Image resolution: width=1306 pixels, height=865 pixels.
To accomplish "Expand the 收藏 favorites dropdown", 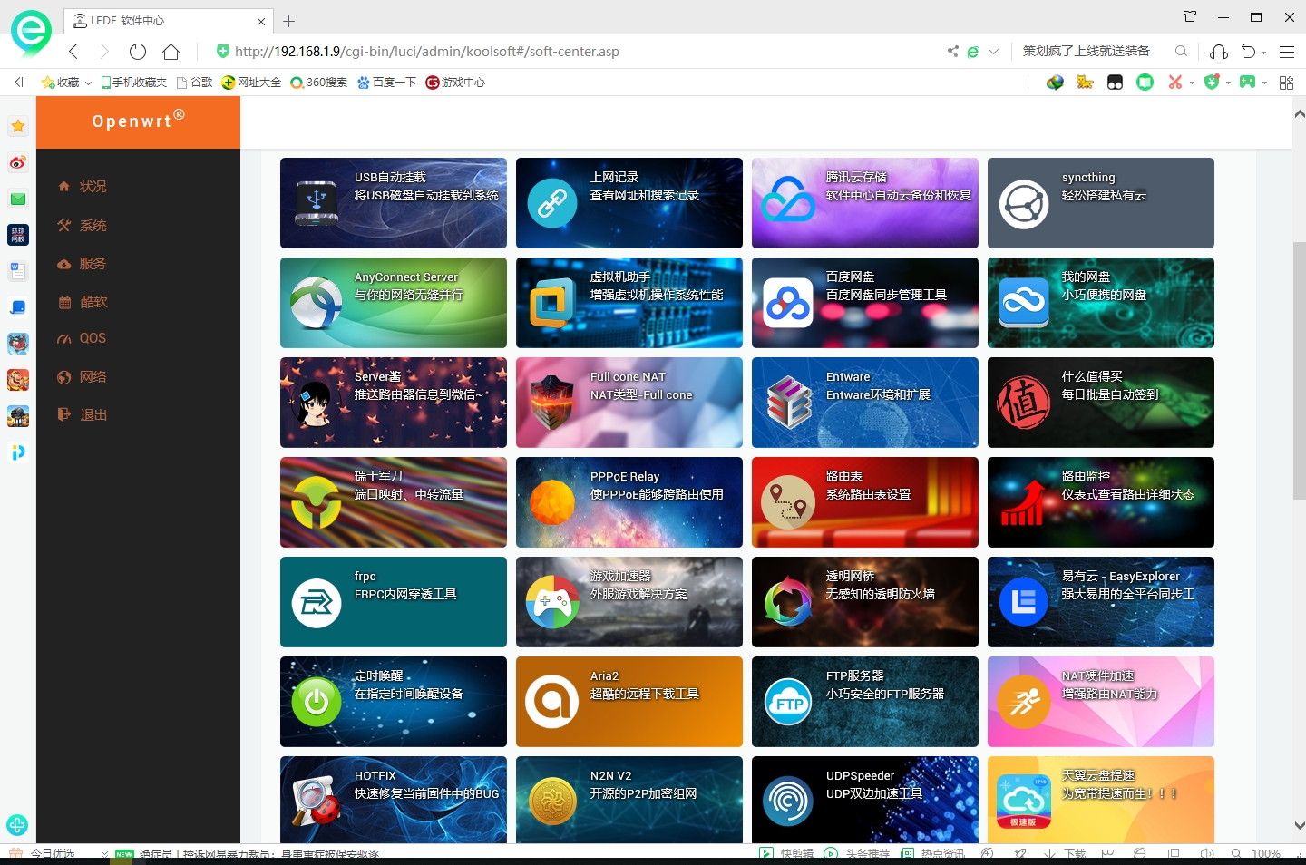I will 88,83.
